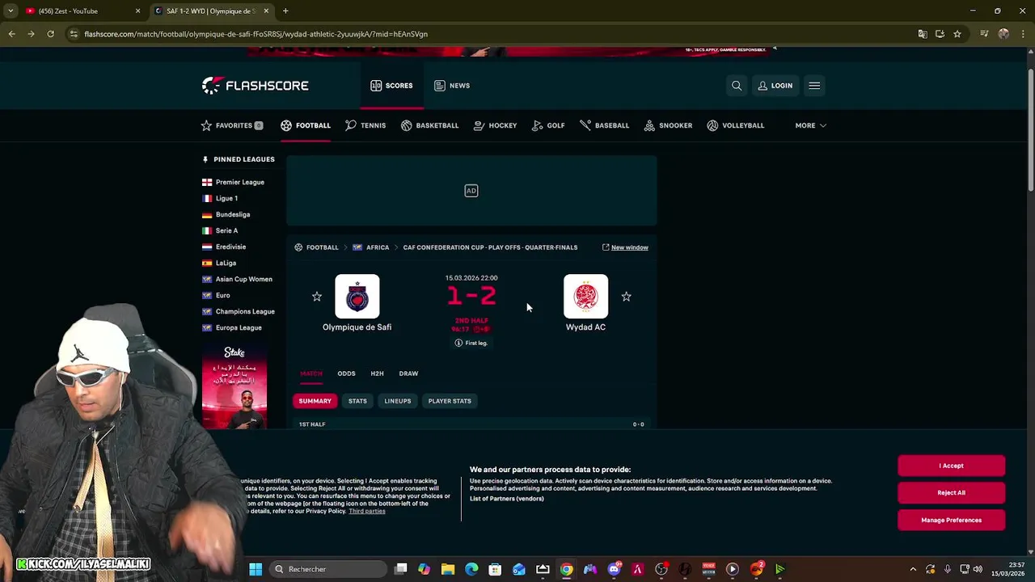
Task: Reload the page in Chrome
Action: pyautogui.click(x=50, y=34)
